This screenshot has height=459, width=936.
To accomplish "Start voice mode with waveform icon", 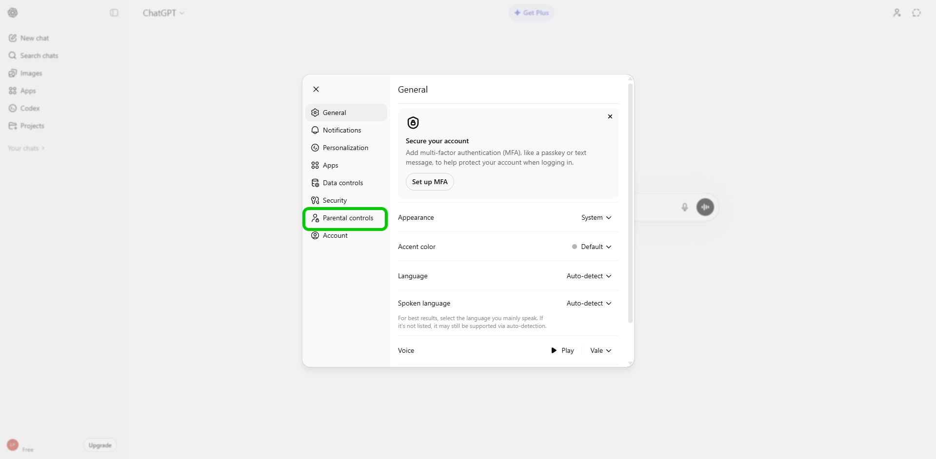I will 705,207.
